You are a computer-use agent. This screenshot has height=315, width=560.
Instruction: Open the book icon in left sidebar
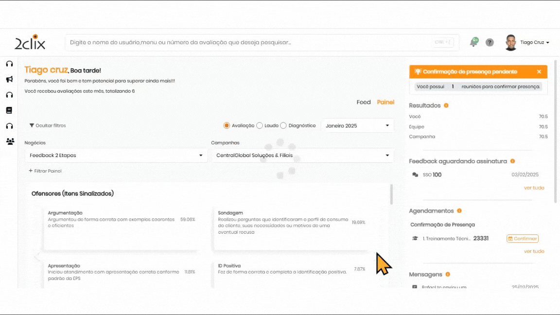(x=9, y=110)
